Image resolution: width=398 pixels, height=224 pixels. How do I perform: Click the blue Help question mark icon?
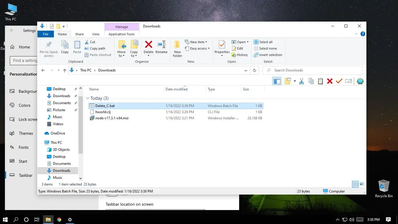coord(363,34)
